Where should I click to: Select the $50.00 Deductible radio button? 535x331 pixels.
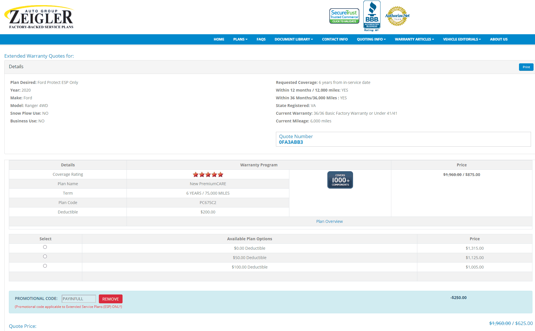45,257
